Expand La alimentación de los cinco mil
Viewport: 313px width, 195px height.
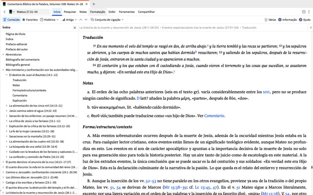coord(7,106)
